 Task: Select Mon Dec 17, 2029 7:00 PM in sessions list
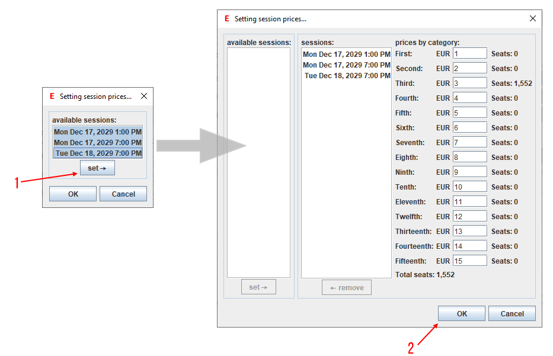346,65
